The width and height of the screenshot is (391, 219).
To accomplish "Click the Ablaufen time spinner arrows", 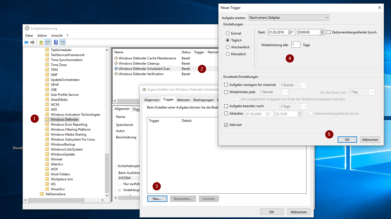I will coord(300,114).
